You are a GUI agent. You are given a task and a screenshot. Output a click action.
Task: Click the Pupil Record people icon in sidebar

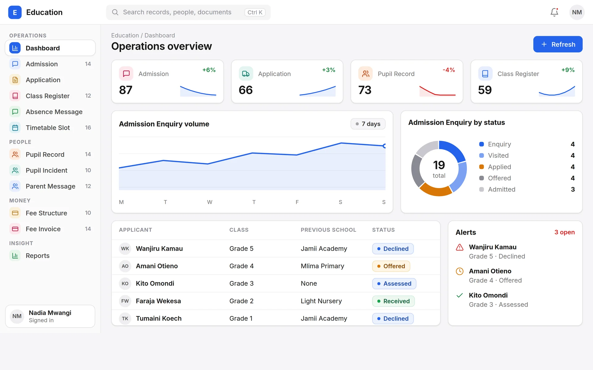click(x=15, y=154)
